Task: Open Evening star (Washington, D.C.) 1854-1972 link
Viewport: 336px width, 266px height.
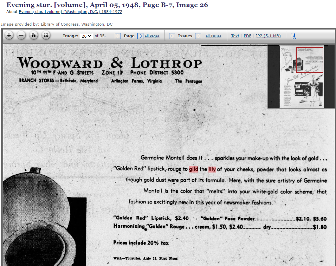Action: point(71,12)
